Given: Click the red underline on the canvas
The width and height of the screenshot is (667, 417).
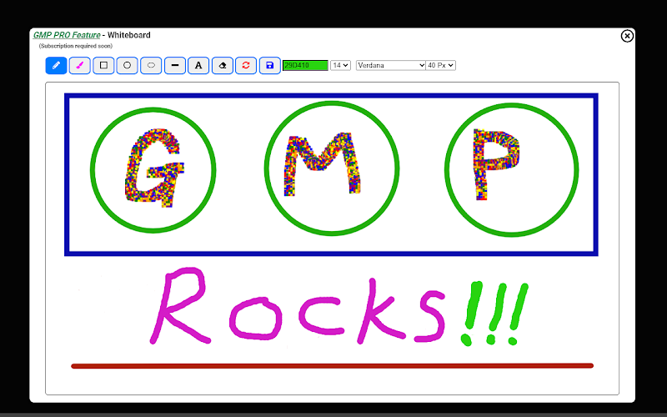Looking at the screenshot, I should [332, 366].
